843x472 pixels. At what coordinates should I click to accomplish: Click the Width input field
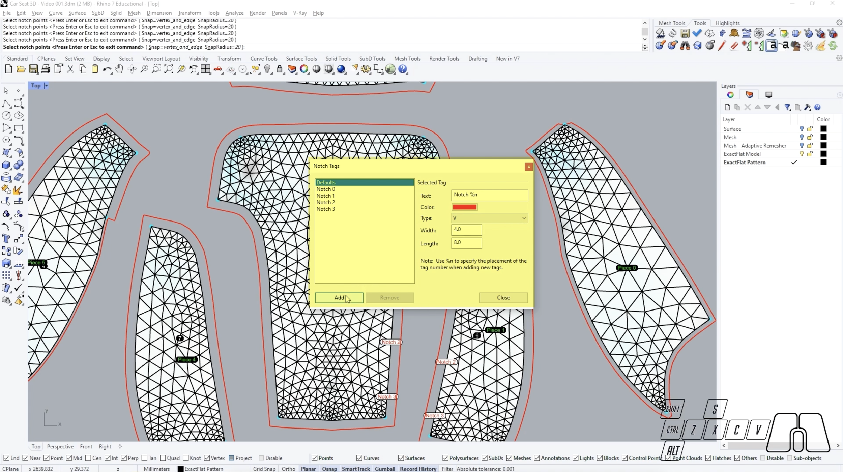coord(466,230)
